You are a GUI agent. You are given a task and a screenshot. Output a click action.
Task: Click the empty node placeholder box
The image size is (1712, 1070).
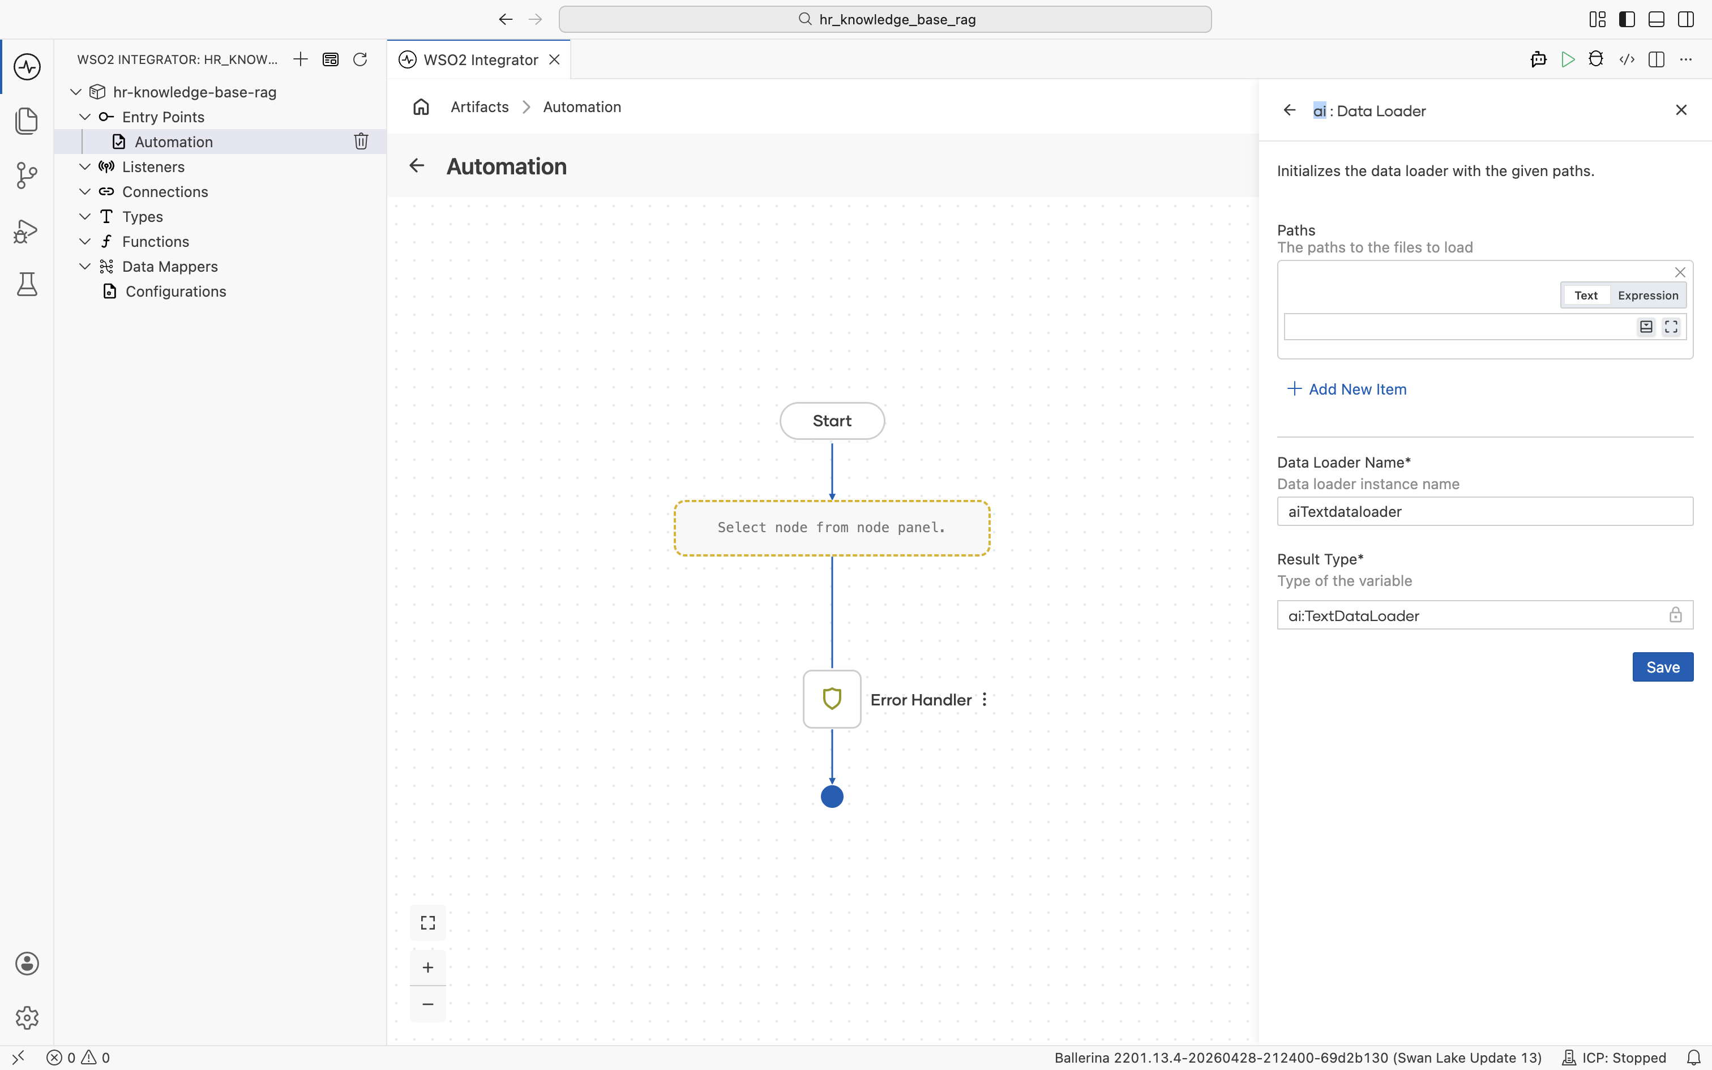832,528
